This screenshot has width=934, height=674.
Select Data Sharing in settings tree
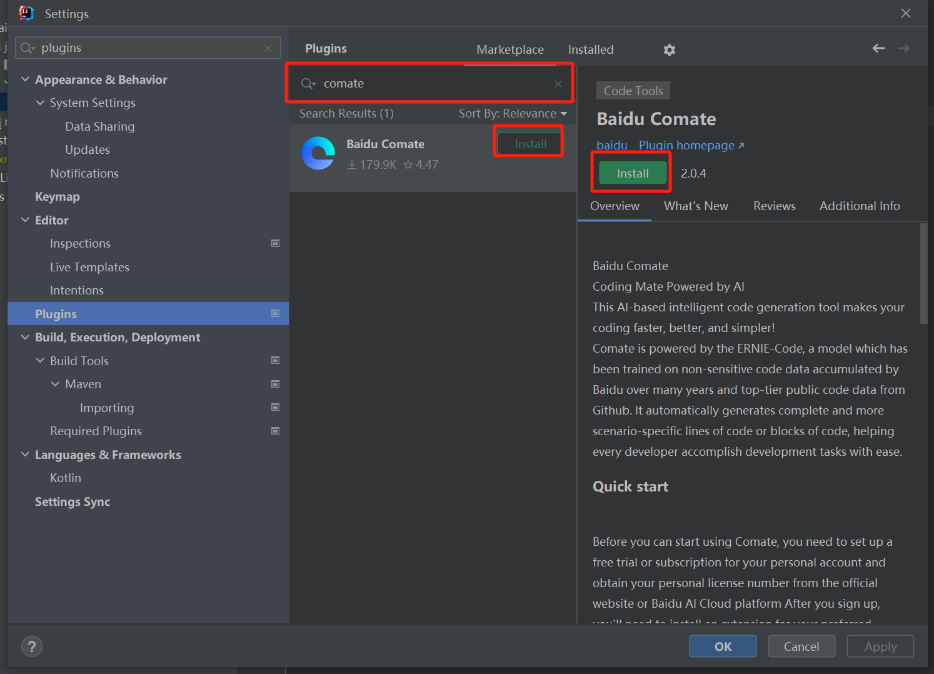(x=100, y=126)
